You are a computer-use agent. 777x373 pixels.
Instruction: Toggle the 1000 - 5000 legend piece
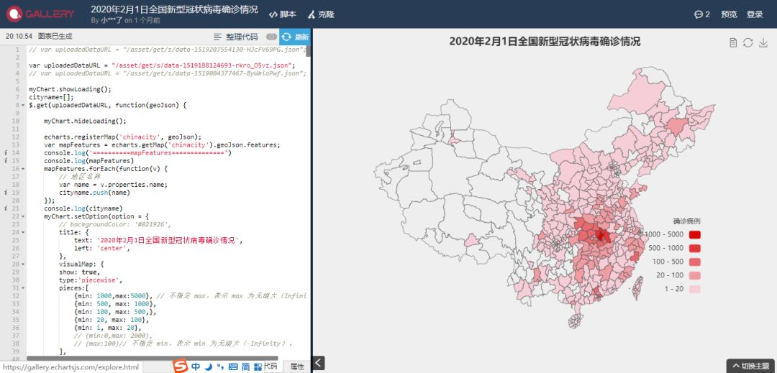point(695,234)
